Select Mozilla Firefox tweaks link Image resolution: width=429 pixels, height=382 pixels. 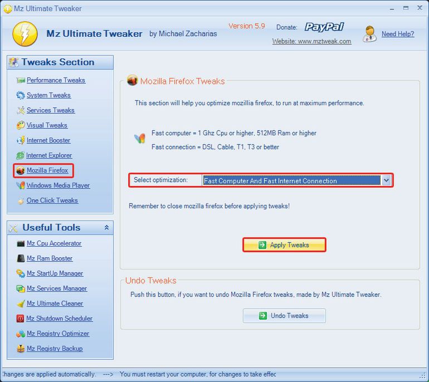point(47,170)
